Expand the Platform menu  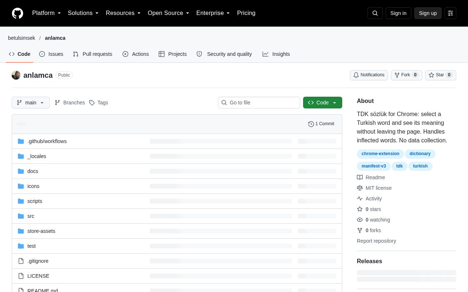(46, 13)
